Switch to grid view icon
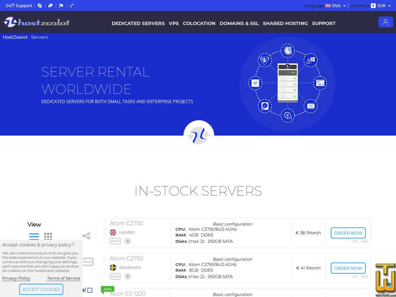 [48, 236]
